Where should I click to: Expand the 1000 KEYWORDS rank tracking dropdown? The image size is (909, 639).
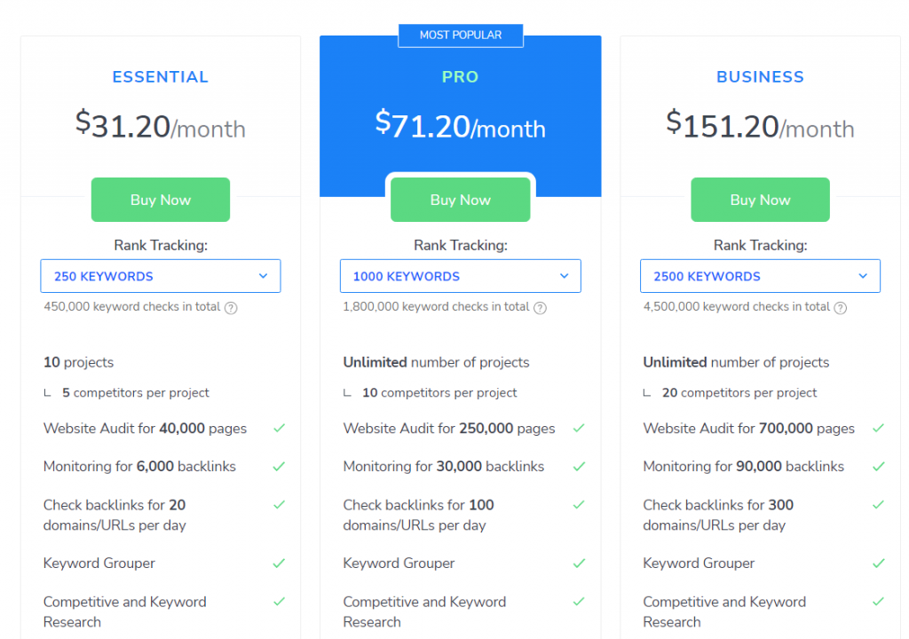[x=461, y=276]
